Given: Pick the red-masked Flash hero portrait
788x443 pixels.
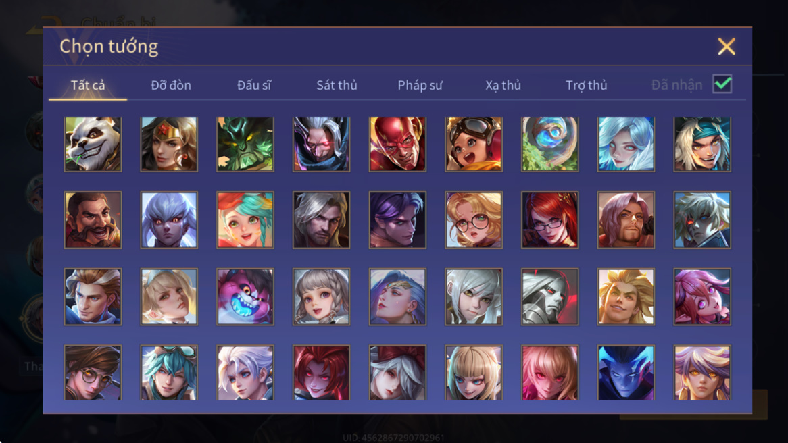Looking at the screenshot, I should [x=397, y=144].
